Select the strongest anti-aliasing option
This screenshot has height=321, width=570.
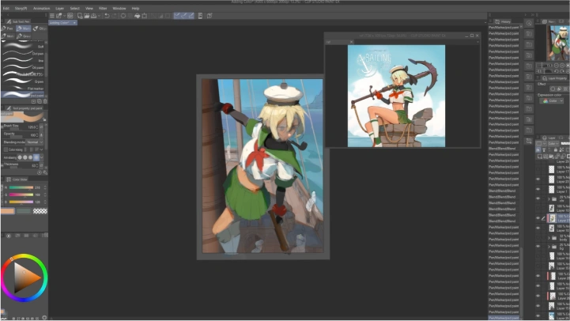[36, 157]
